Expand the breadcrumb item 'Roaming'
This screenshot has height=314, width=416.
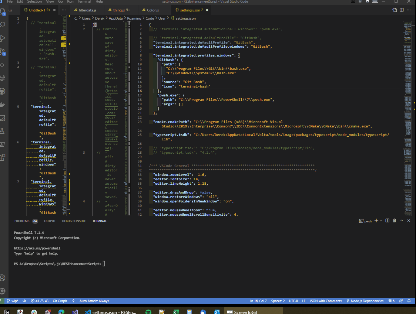point(135,18)
